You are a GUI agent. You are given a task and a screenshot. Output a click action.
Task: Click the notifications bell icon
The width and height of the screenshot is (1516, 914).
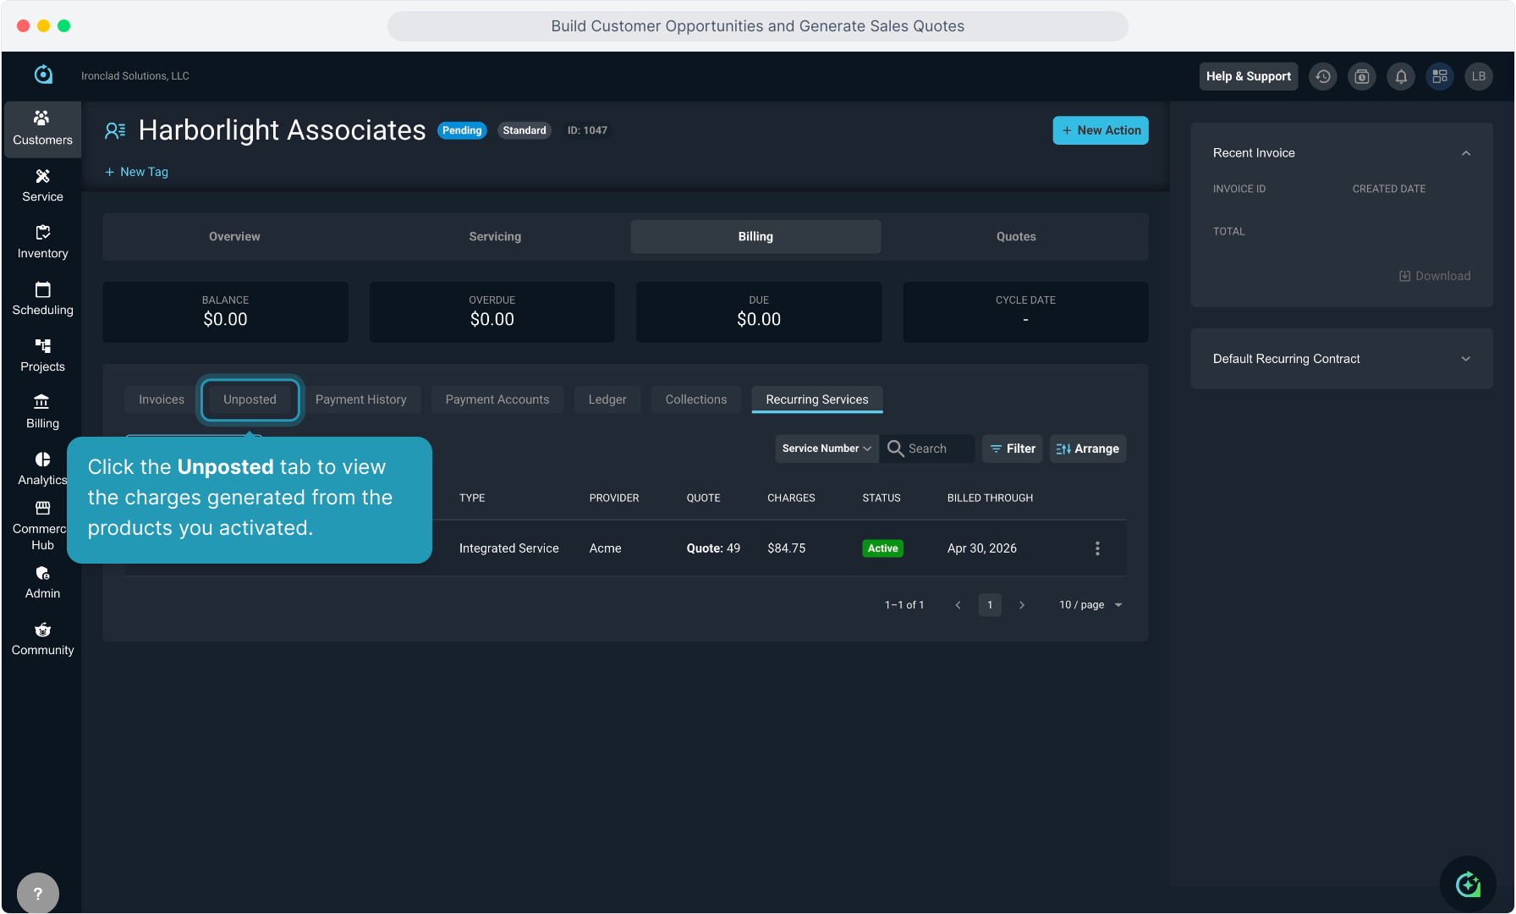click(x=1401, y=76)
